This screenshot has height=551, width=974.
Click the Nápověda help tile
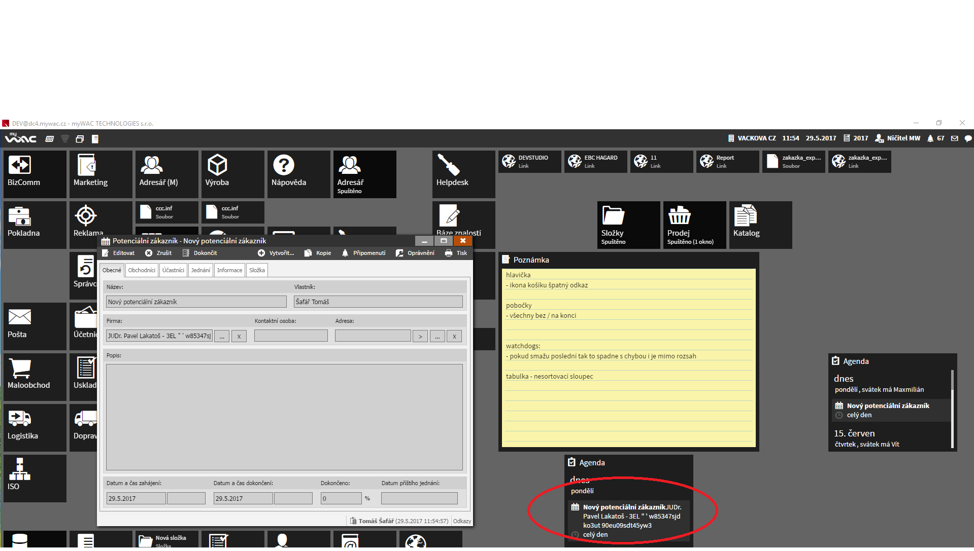click(298, 173)
